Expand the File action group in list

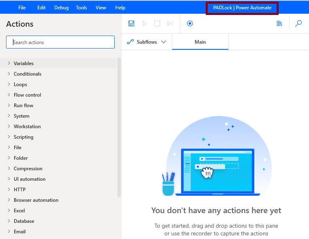pos(59,147)
